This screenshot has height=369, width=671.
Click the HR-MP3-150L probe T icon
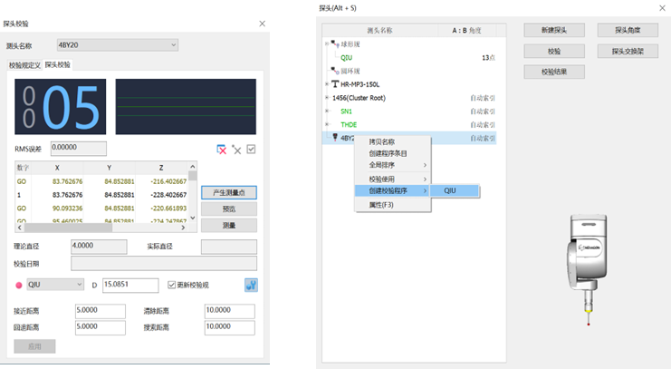(x=334, y=83)
